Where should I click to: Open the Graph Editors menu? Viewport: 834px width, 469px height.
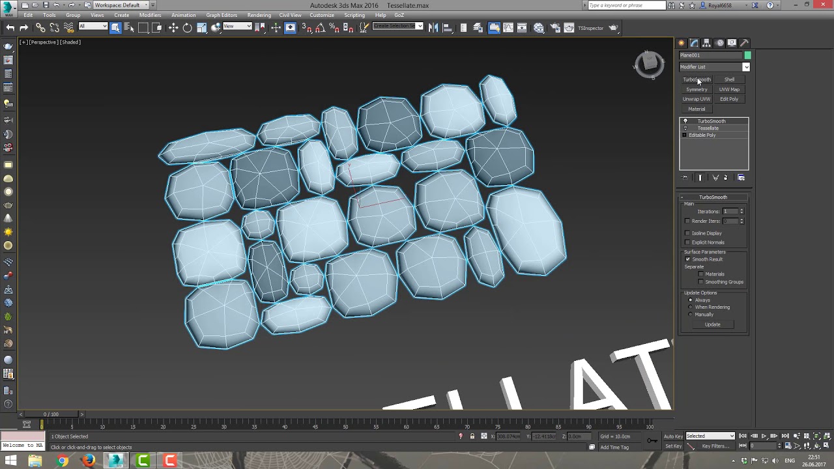222,15
